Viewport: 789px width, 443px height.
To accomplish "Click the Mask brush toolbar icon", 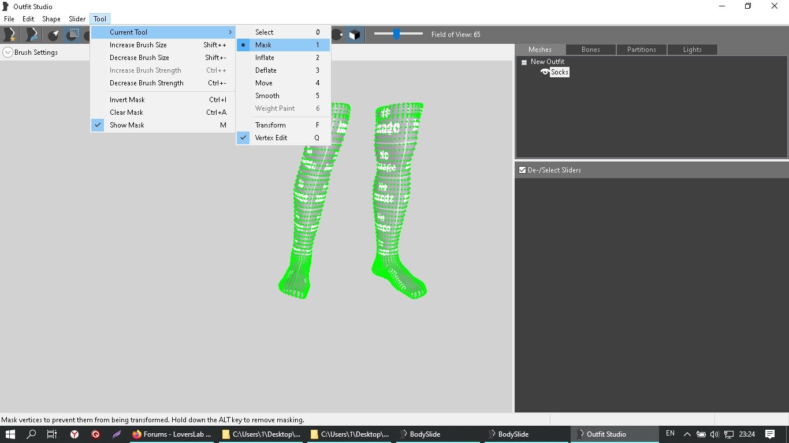I will tap(72, 35).
